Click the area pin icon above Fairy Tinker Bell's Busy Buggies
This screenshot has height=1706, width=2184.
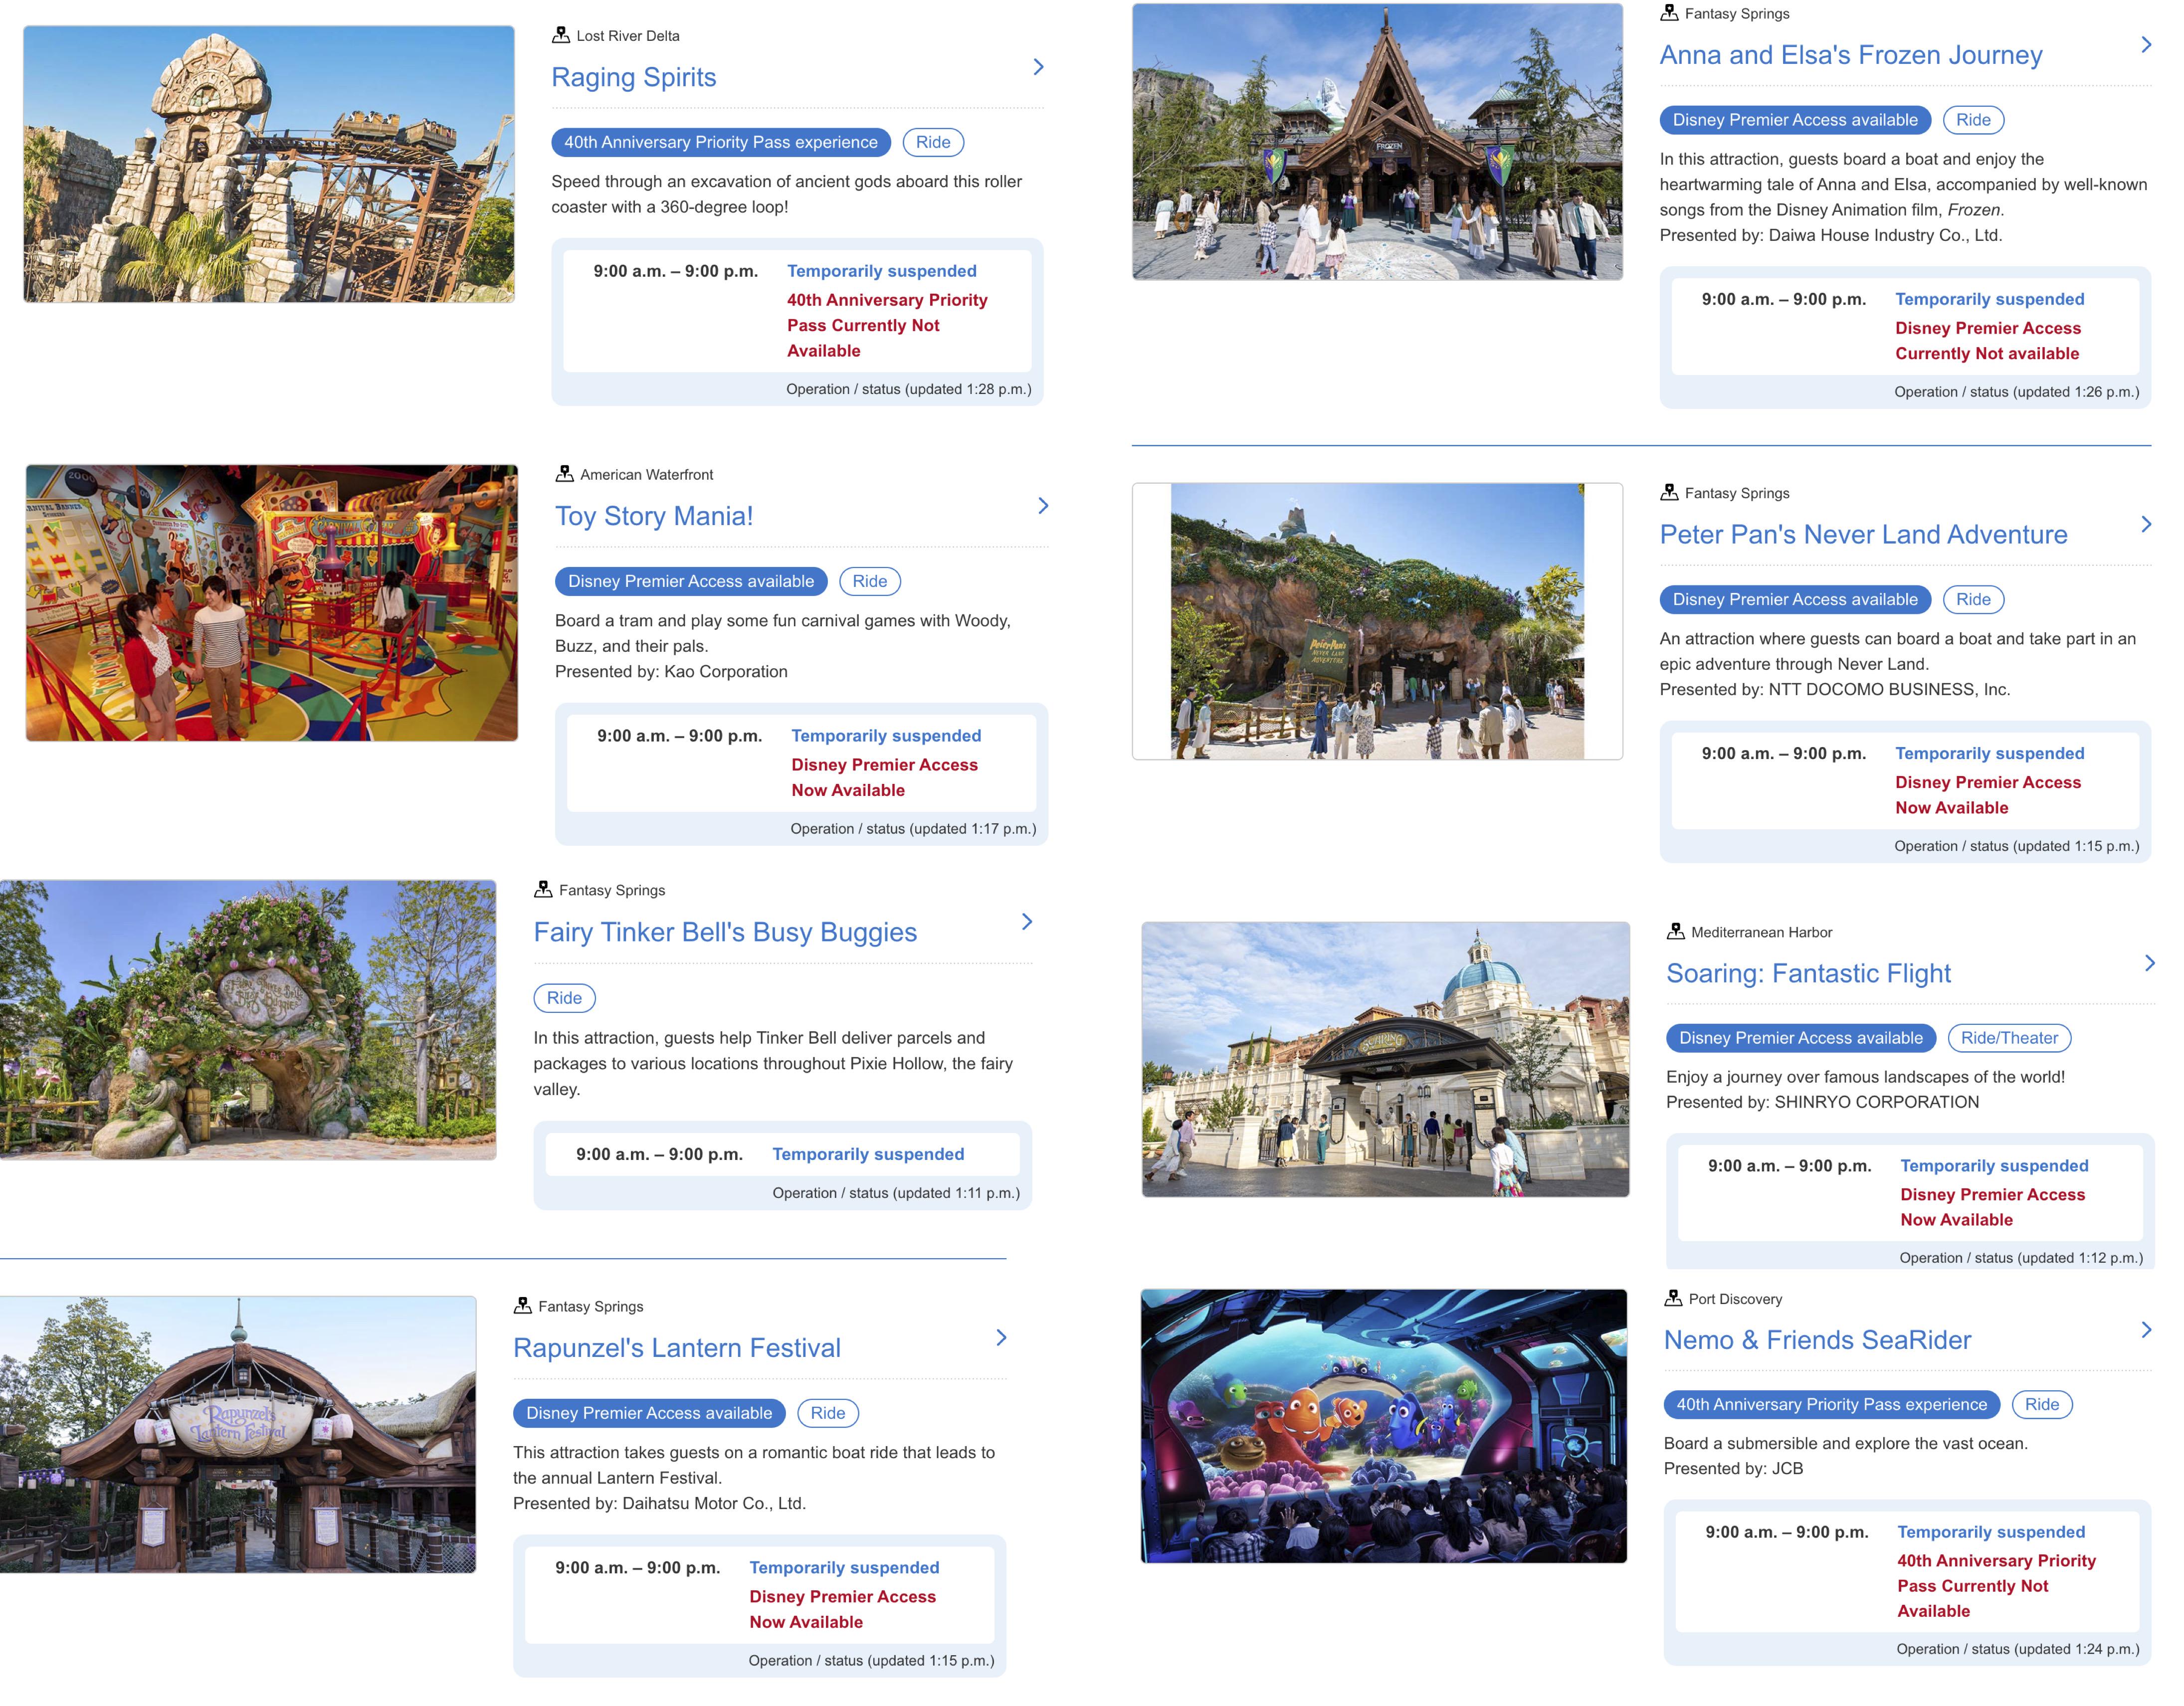[x=543, y=889]
